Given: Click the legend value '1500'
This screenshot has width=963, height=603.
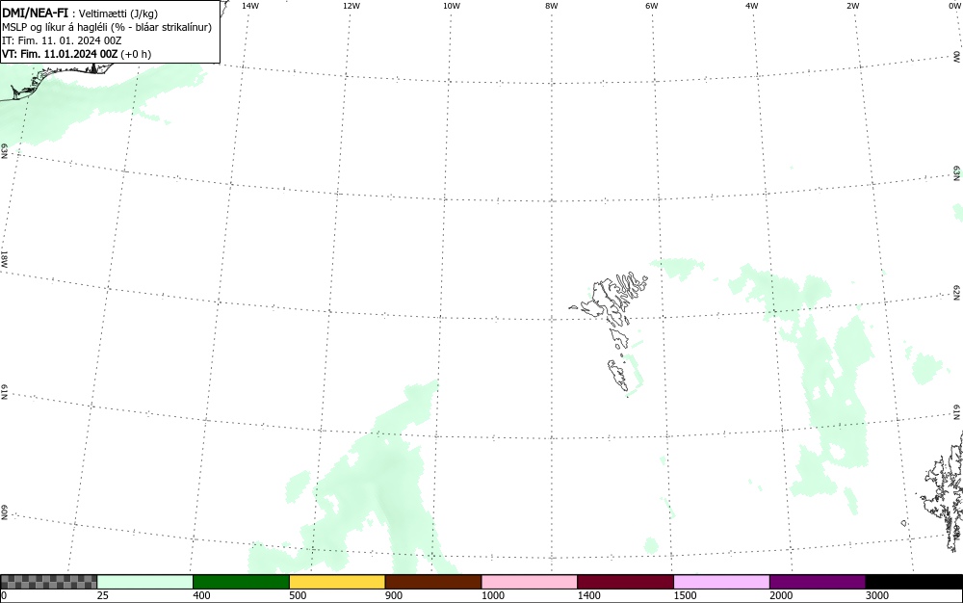Looking at the screenshot, I should (x=685, y=595).
